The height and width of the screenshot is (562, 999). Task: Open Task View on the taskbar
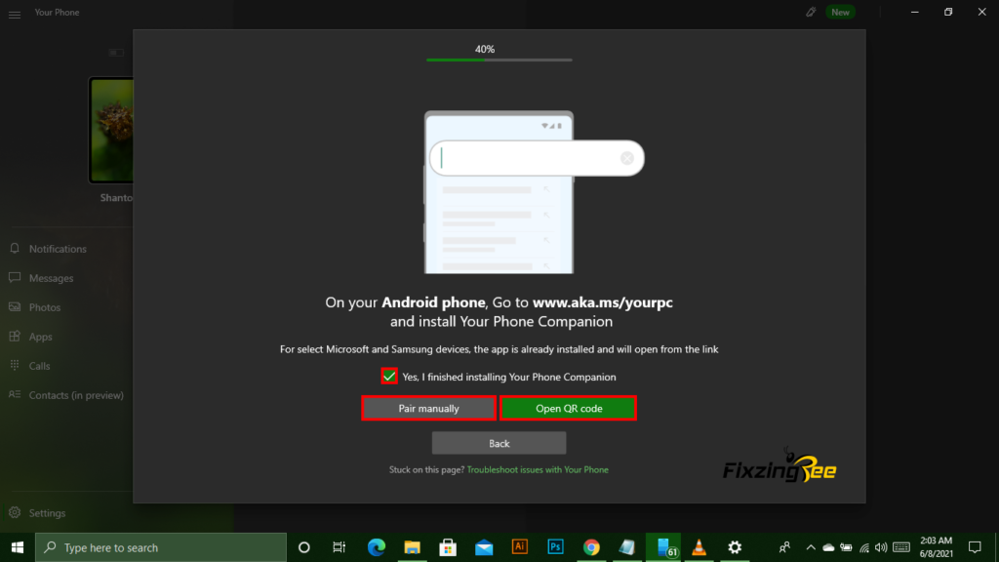pos(339,547)
